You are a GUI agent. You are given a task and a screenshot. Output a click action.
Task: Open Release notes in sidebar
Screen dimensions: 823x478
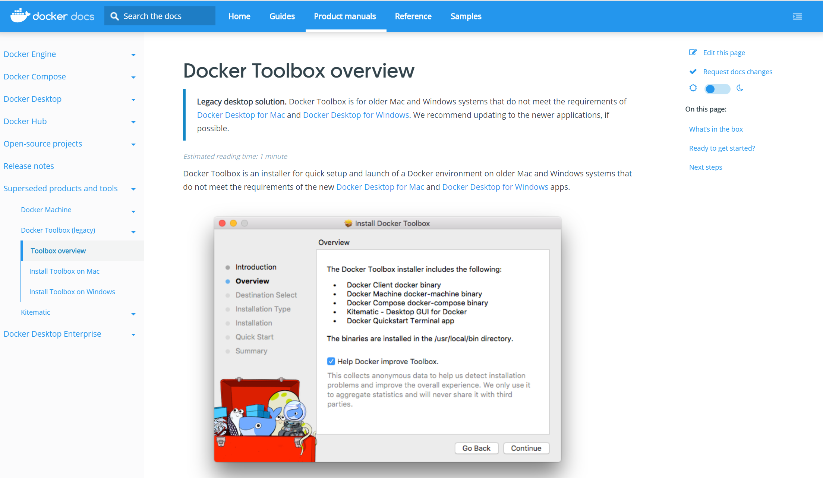point(29,166)
